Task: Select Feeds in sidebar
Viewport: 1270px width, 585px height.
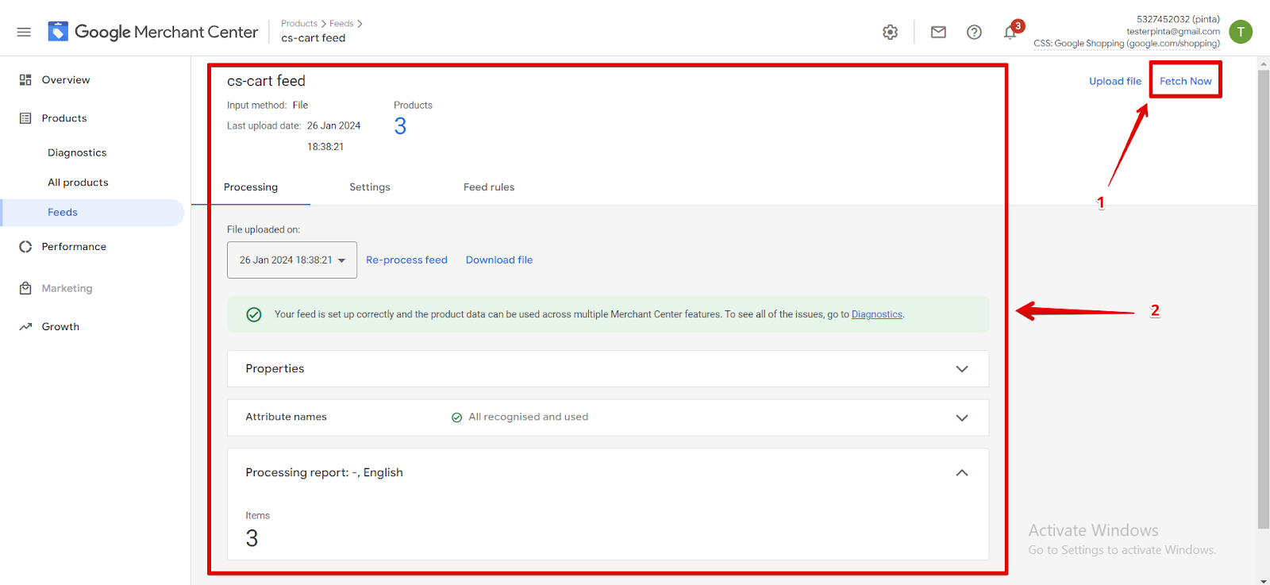Action: 63,213
